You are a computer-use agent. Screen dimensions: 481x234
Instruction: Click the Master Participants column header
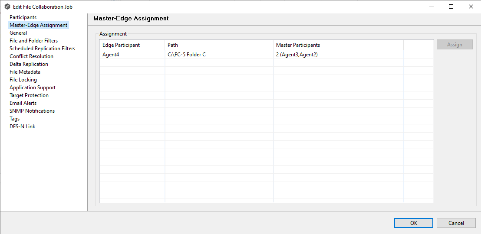click(x=298, y=45)
